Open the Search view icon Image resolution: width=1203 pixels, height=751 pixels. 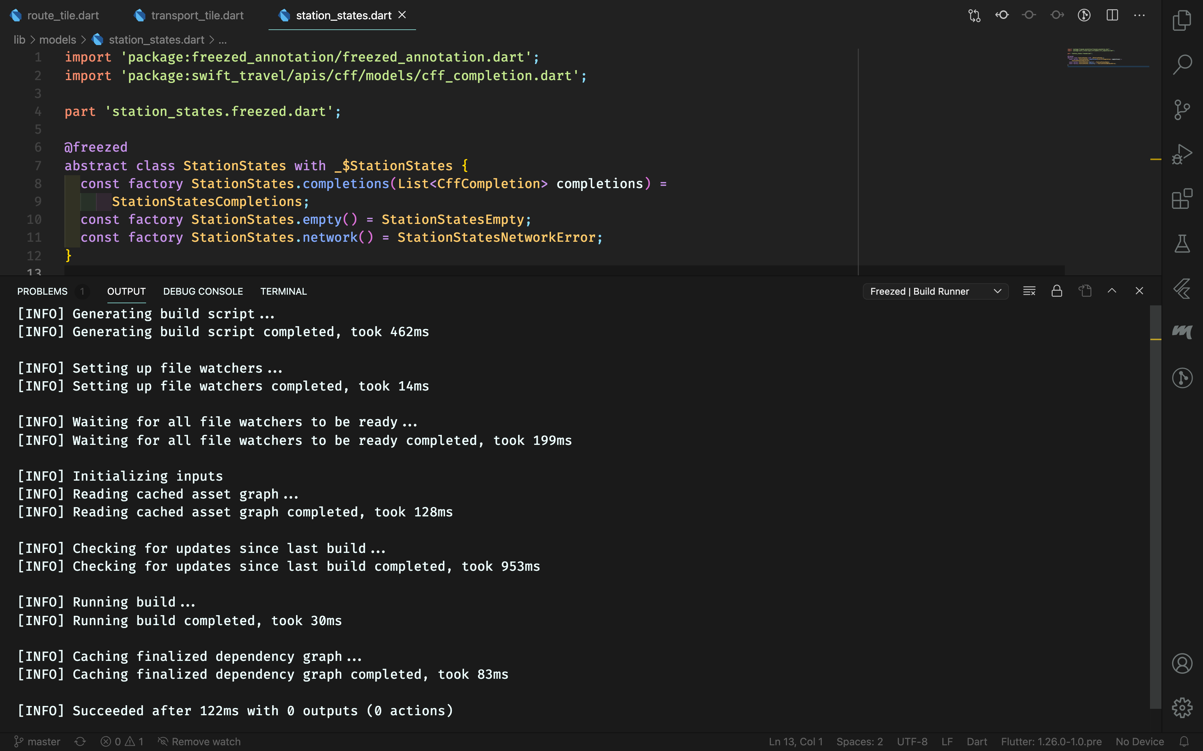(1182, 65)
